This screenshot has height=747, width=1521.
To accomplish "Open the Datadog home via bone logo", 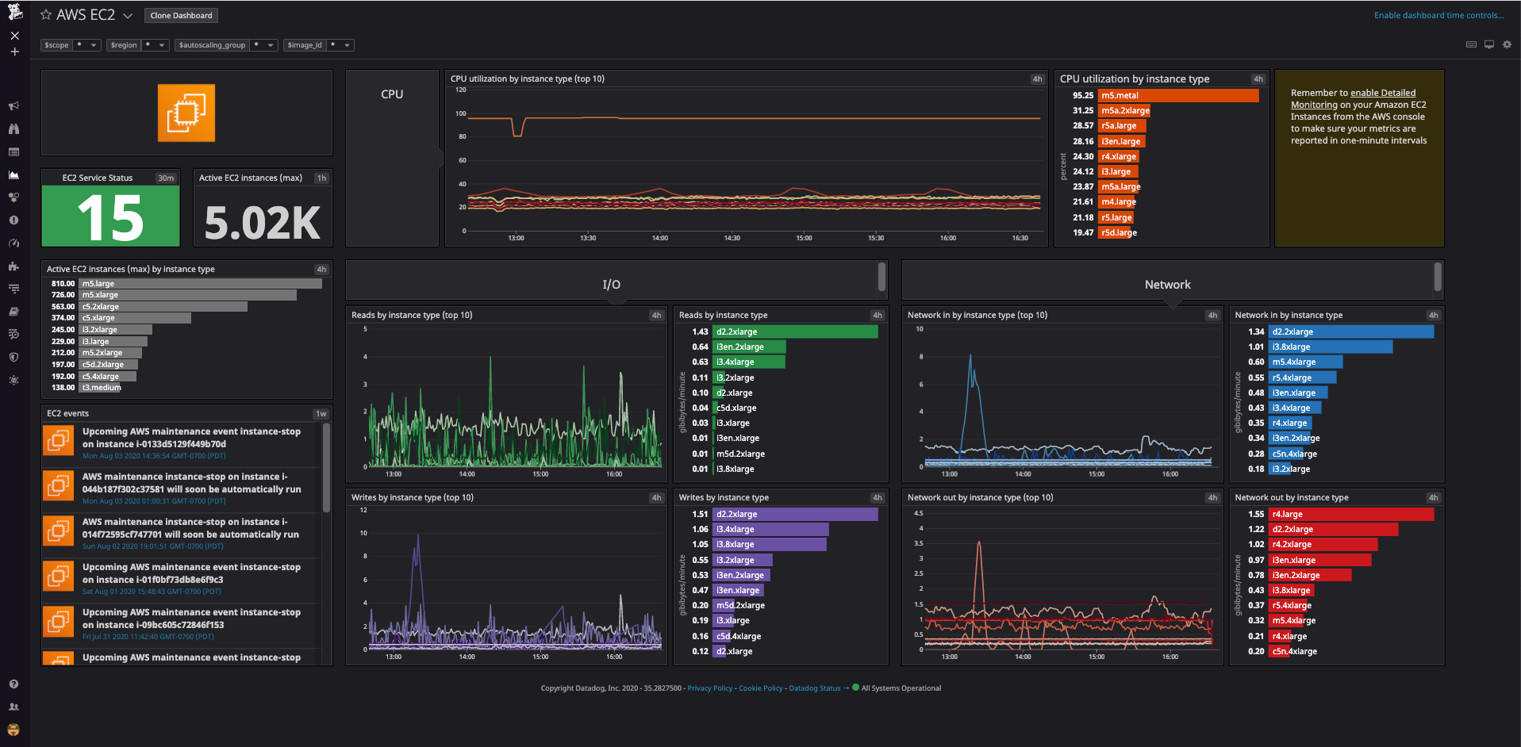I will pyautogui.click(x=13, y=13).
